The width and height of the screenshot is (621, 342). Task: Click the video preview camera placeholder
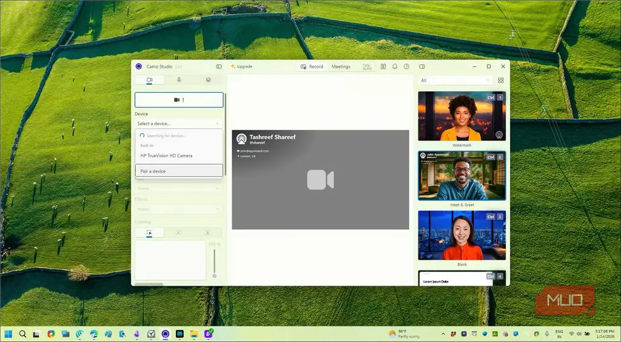[320, 180]
